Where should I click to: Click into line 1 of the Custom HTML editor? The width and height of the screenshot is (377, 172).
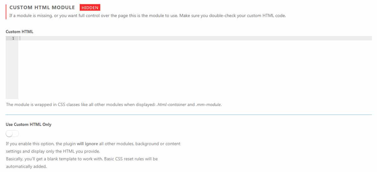pos(195,39)
